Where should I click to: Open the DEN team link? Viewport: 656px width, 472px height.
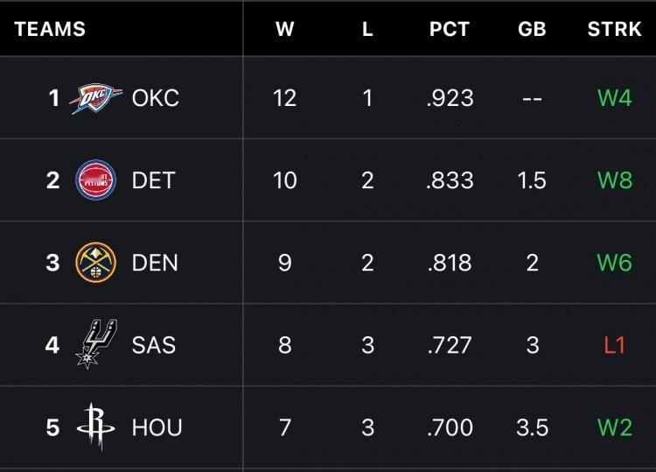click(x=154, y=263)
